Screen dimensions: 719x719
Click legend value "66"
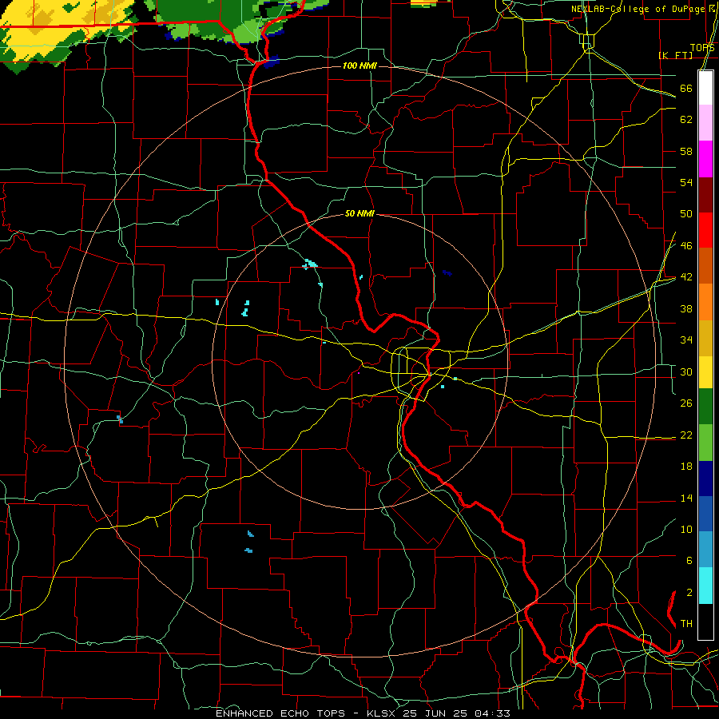pos(686,88)
